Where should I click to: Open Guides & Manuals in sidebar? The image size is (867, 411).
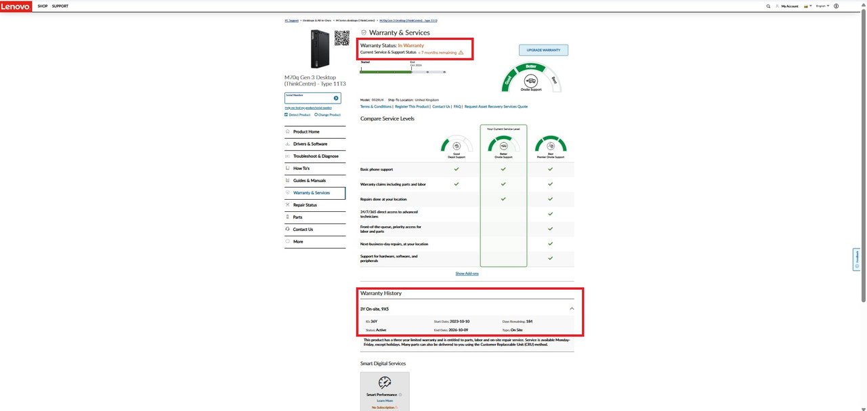[315, 181]
